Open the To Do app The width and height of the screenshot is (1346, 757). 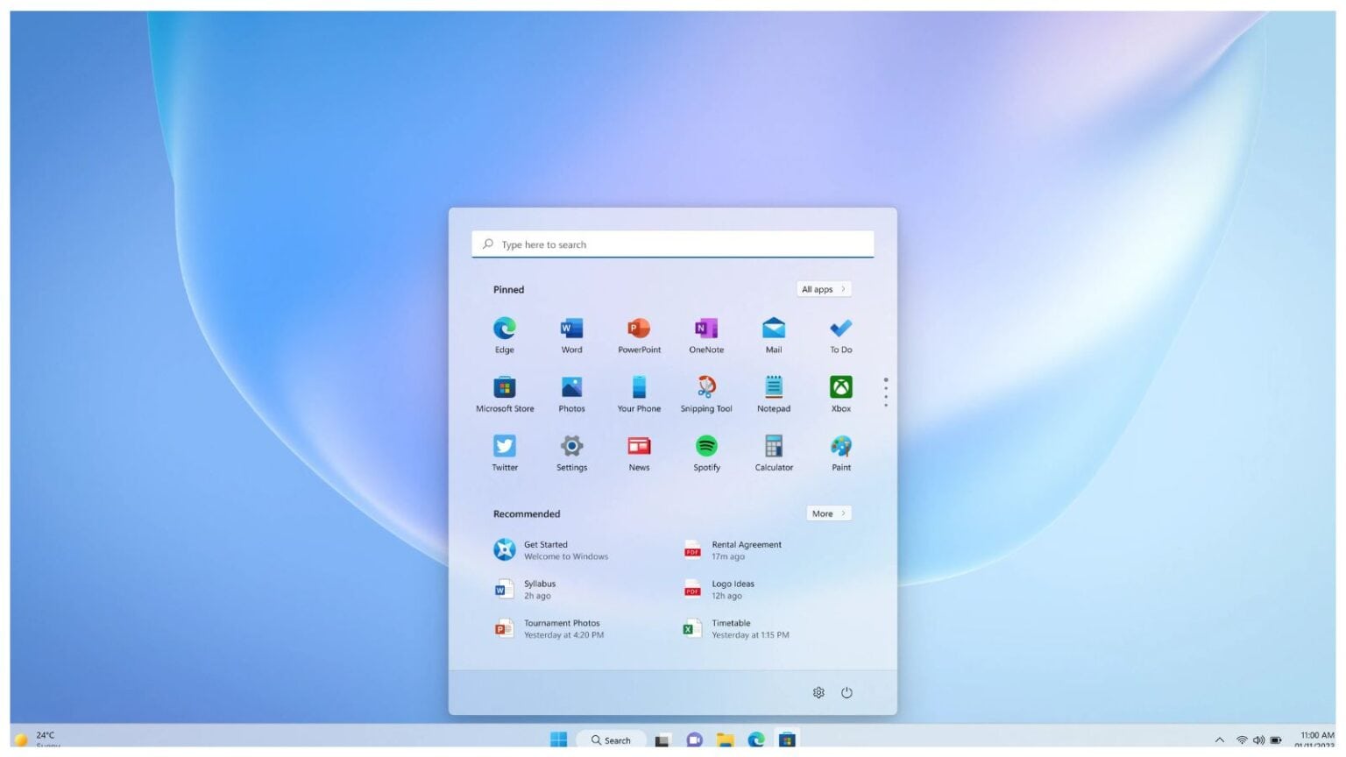point(841,335)
